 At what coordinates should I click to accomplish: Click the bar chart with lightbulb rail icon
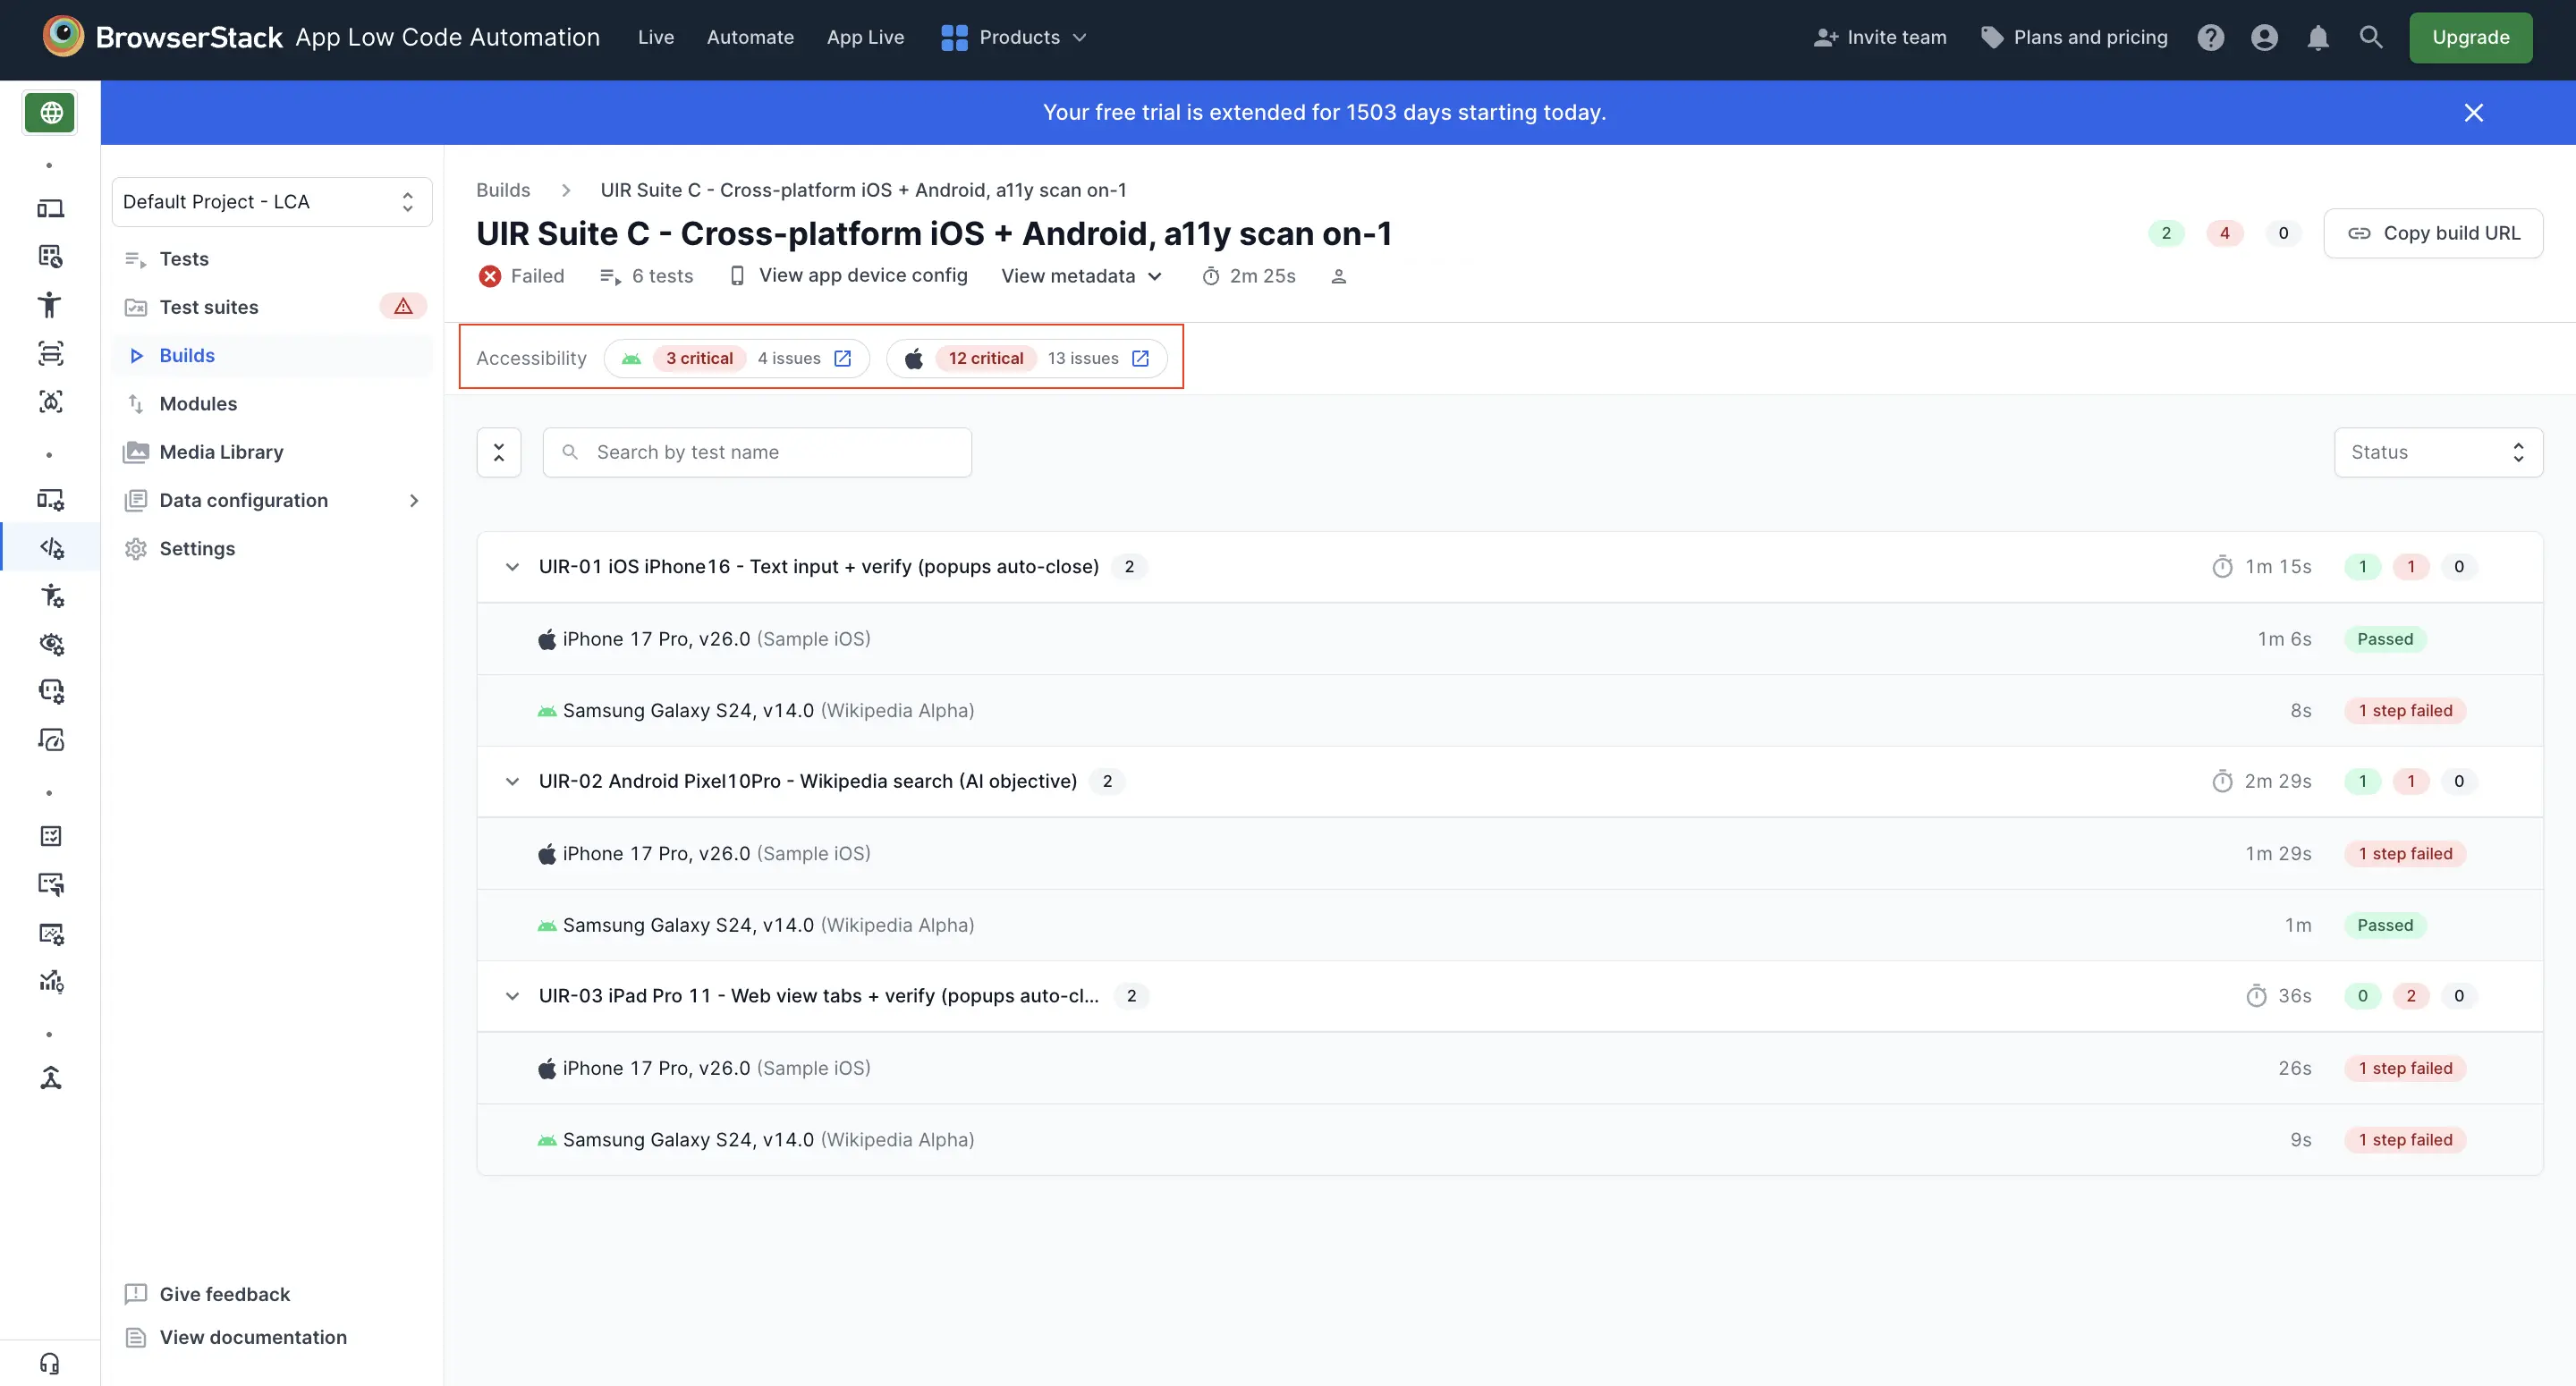click(50, 981)
